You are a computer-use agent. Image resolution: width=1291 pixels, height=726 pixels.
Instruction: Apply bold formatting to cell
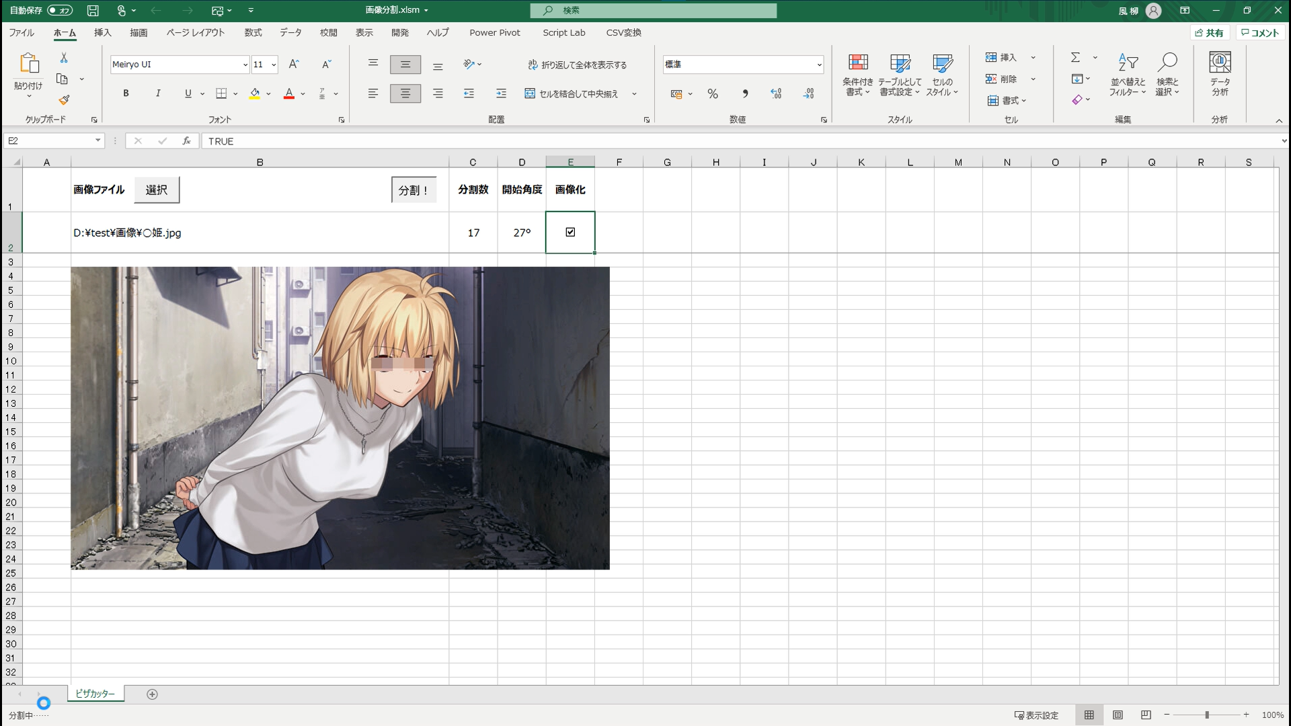tap(126, 93)
